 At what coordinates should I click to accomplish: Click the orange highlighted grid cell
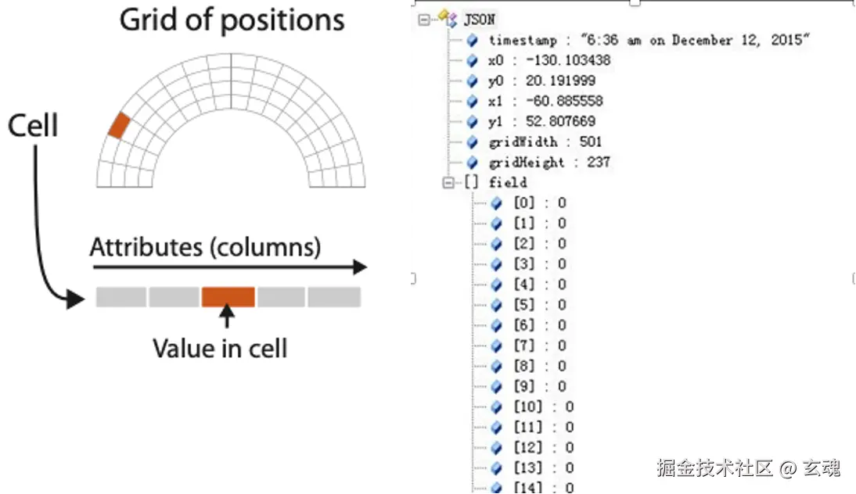119,125
